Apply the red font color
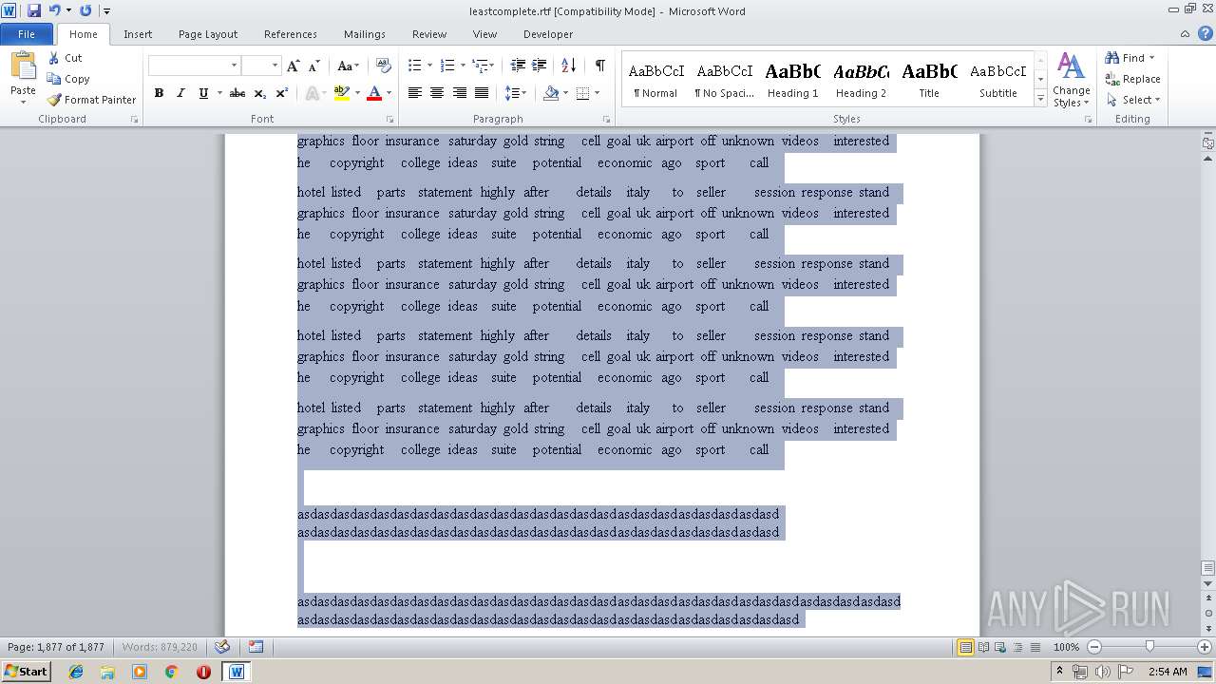This screenshot has width=1216, height=684. pos(373,93)
